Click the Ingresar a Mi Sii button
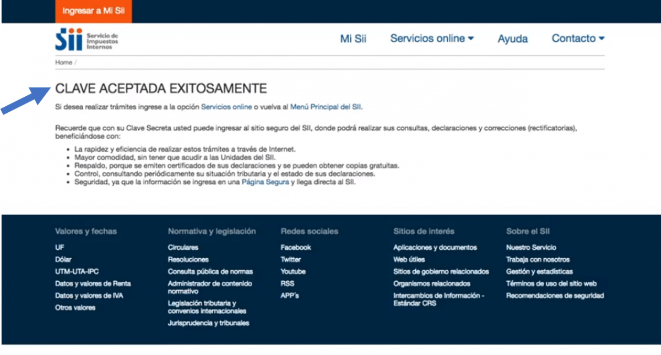This screenshot has height=355, width=661. coord(93,10)
